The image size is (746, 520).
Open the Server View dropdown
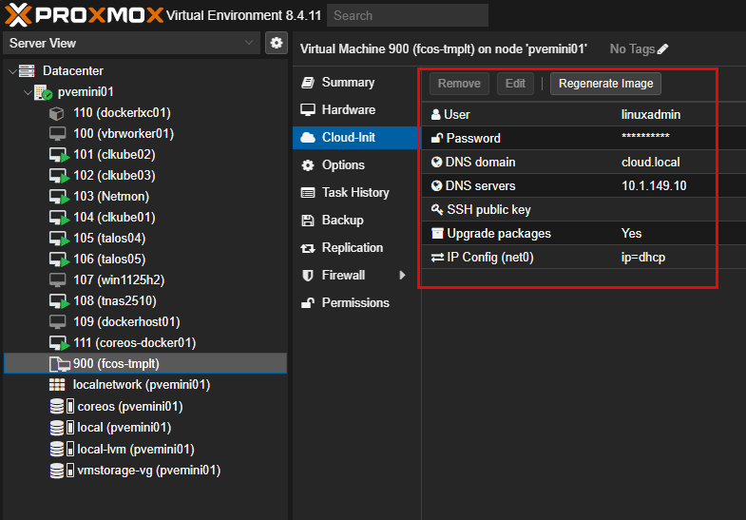(x=131, y=44)
